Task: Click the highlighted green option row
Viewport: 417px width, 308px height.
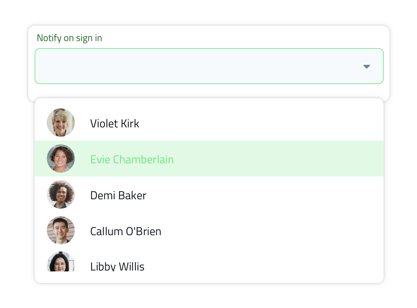Action: [257, 158]
